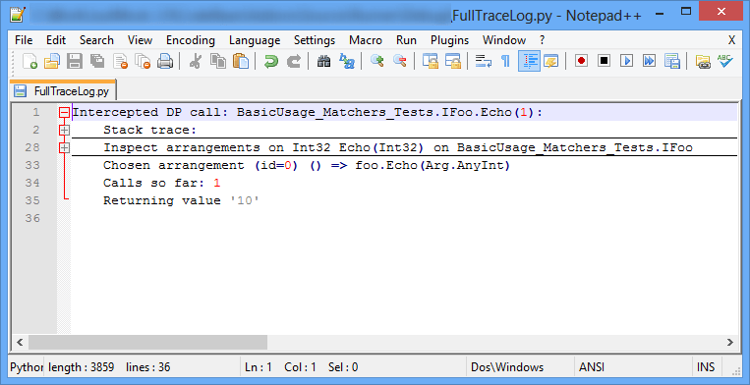
Task: Open Find with the binoculars icon
Action: pos(323,61)
